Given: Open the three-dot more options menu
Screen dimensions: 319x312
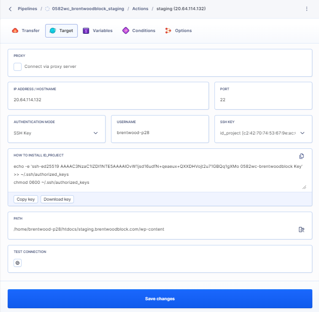Looking at the screenshot, I should click(307, 9).
